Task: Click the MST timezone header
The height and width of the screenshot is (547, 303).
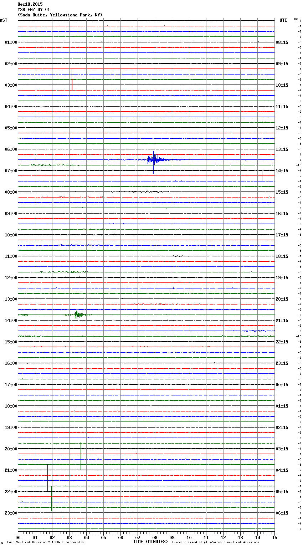Action: pos(4,20)
